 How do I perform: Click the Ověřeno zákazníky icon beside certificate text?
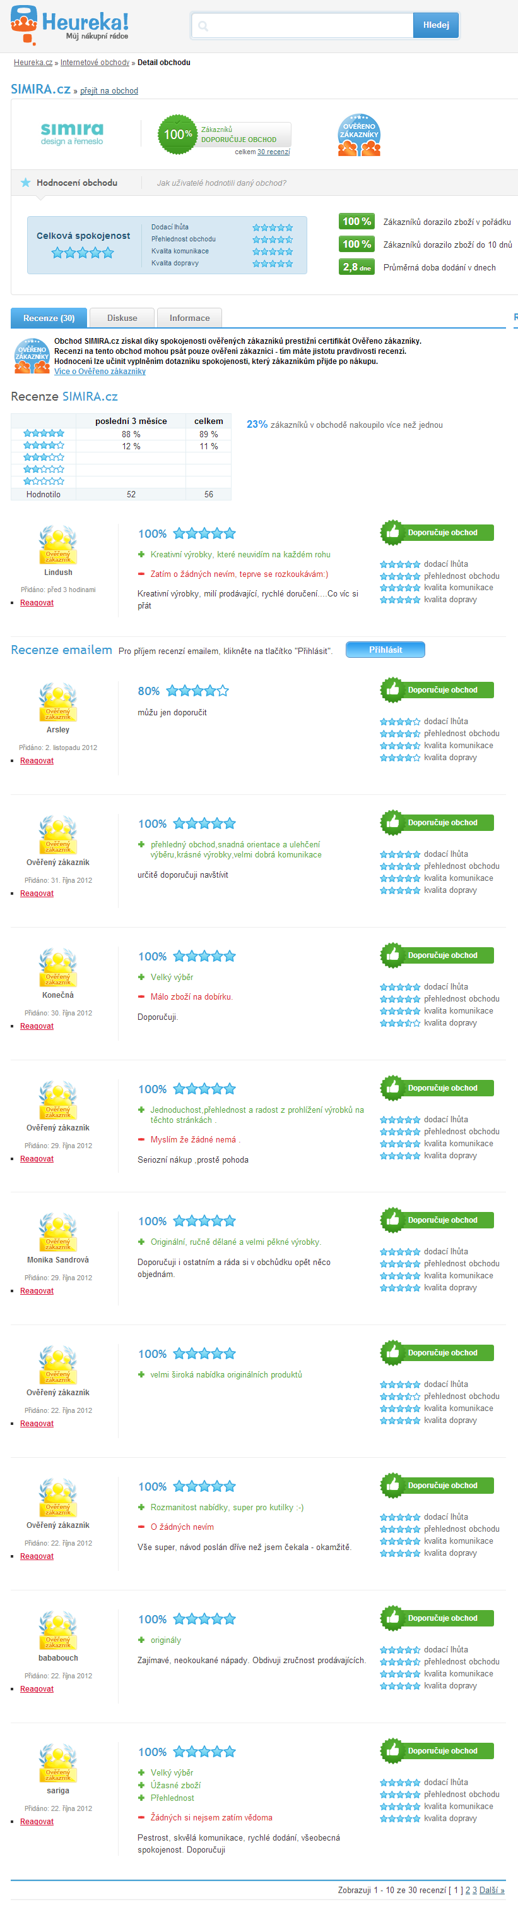[32, 354]
